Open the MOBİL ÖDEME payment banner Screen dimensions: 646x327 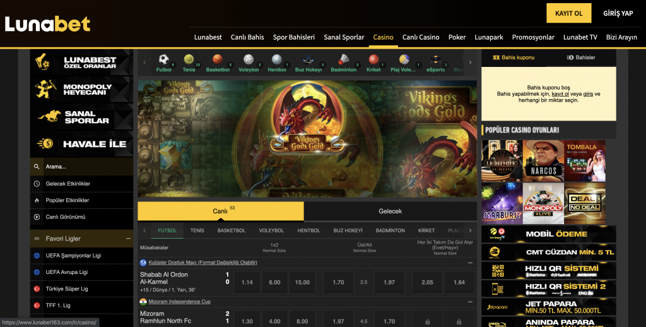pyautogui.click(x=549, y=234)
